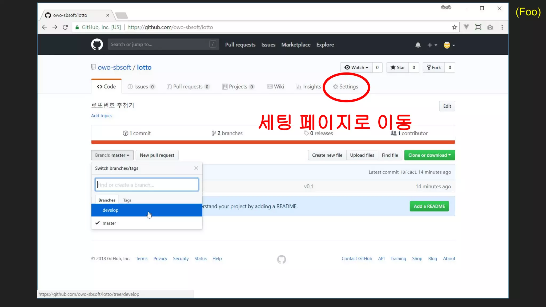Open the Watch dropdown button

(x=356, y=67)
